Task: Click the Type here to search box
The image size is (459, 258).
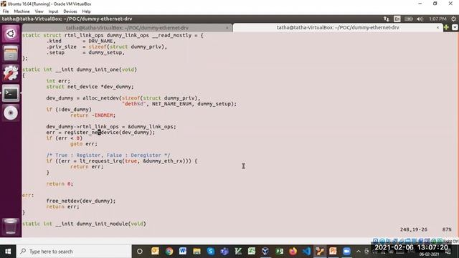Action: [74, 252]
